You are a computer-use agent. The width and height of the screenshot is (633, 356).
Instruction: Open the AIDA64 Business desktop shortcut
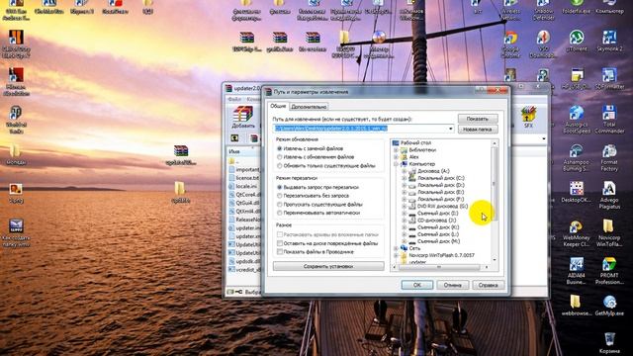[576, 271]
